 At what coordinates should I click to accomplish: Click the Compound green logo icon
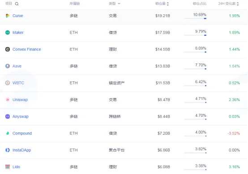click(8, 133)
